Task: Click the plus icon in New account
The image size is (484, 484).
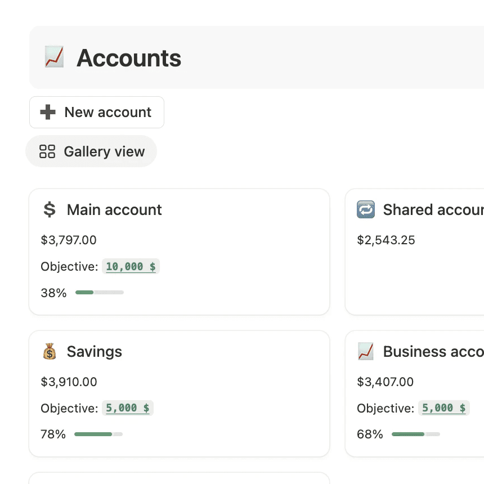Action: (x=48, y=112)
